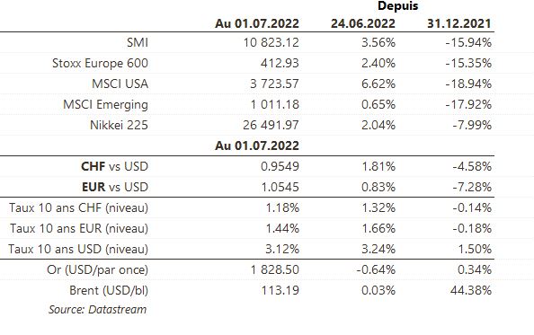The width and height of the screenshot is (534, 335).
Task: Click the gold price 1 828.50
Action: (274, 269)
